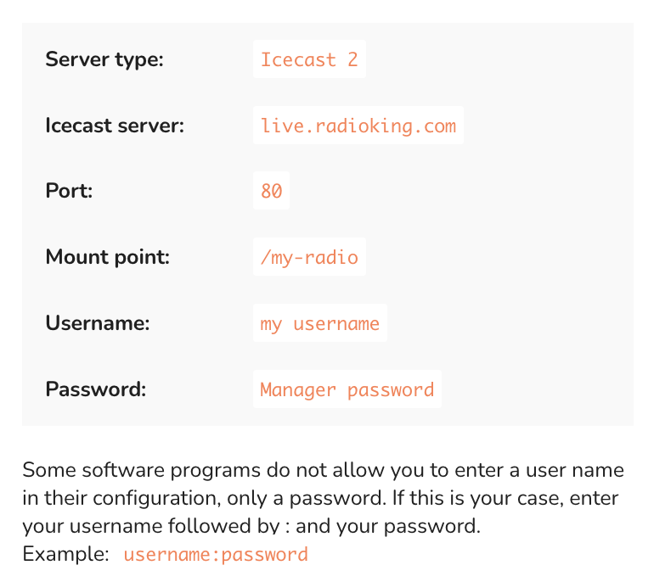The image size is (654, 582).
Task: Select the live.radioking.com server address
Action: click(358, 126)
